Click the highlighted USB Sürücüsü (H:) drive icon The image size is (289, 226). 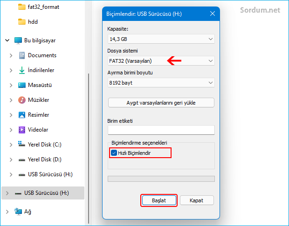(x=18, y=193)
